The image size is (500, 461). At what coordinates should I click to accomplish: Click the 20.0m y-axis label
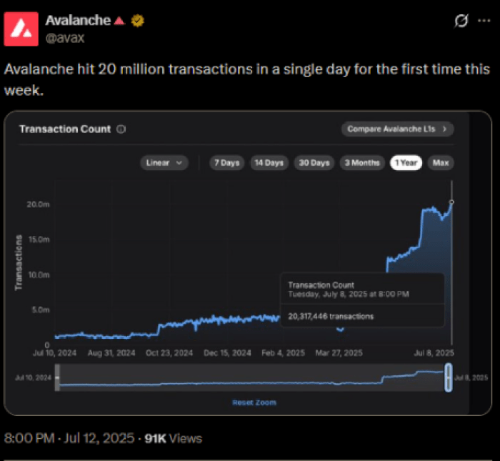click(39, 204)
